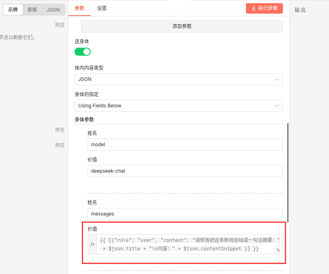
Task: Expand the 身体的指定 dropdown
Action: 179,106
